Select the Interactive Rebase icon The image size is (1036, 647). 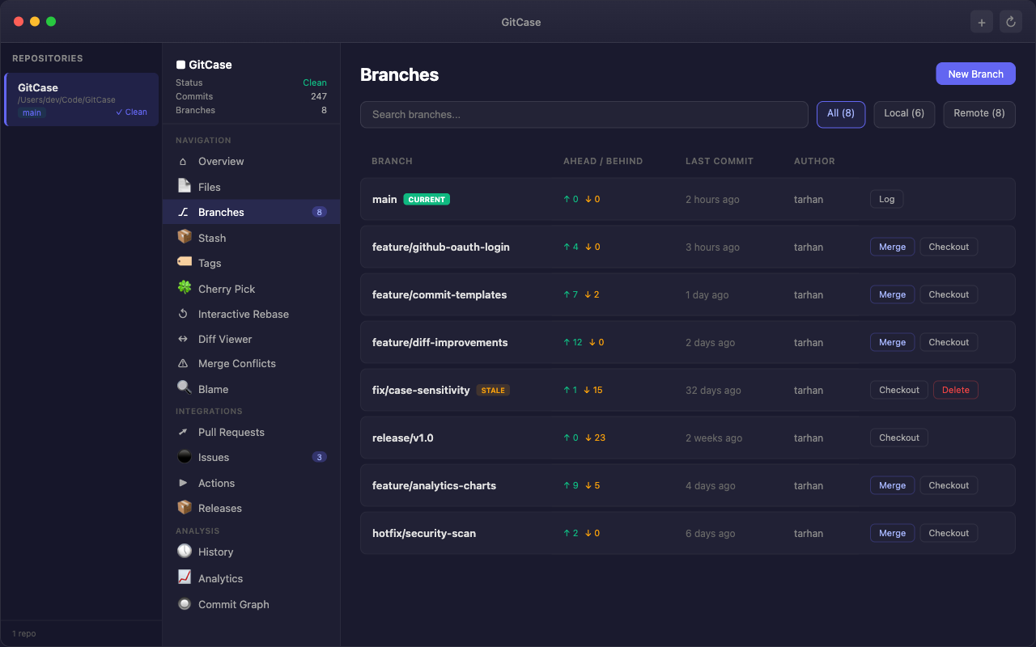[185, 314]
